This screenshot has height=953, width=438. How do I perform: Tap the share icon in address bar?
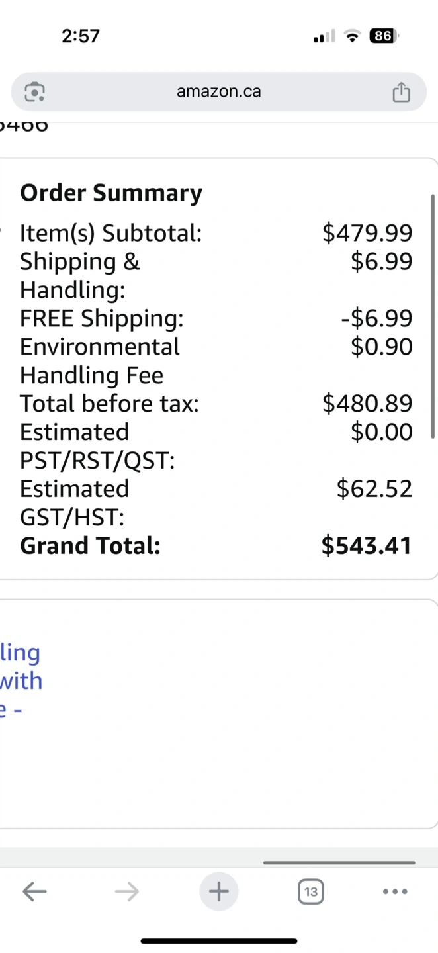point(401,92)
